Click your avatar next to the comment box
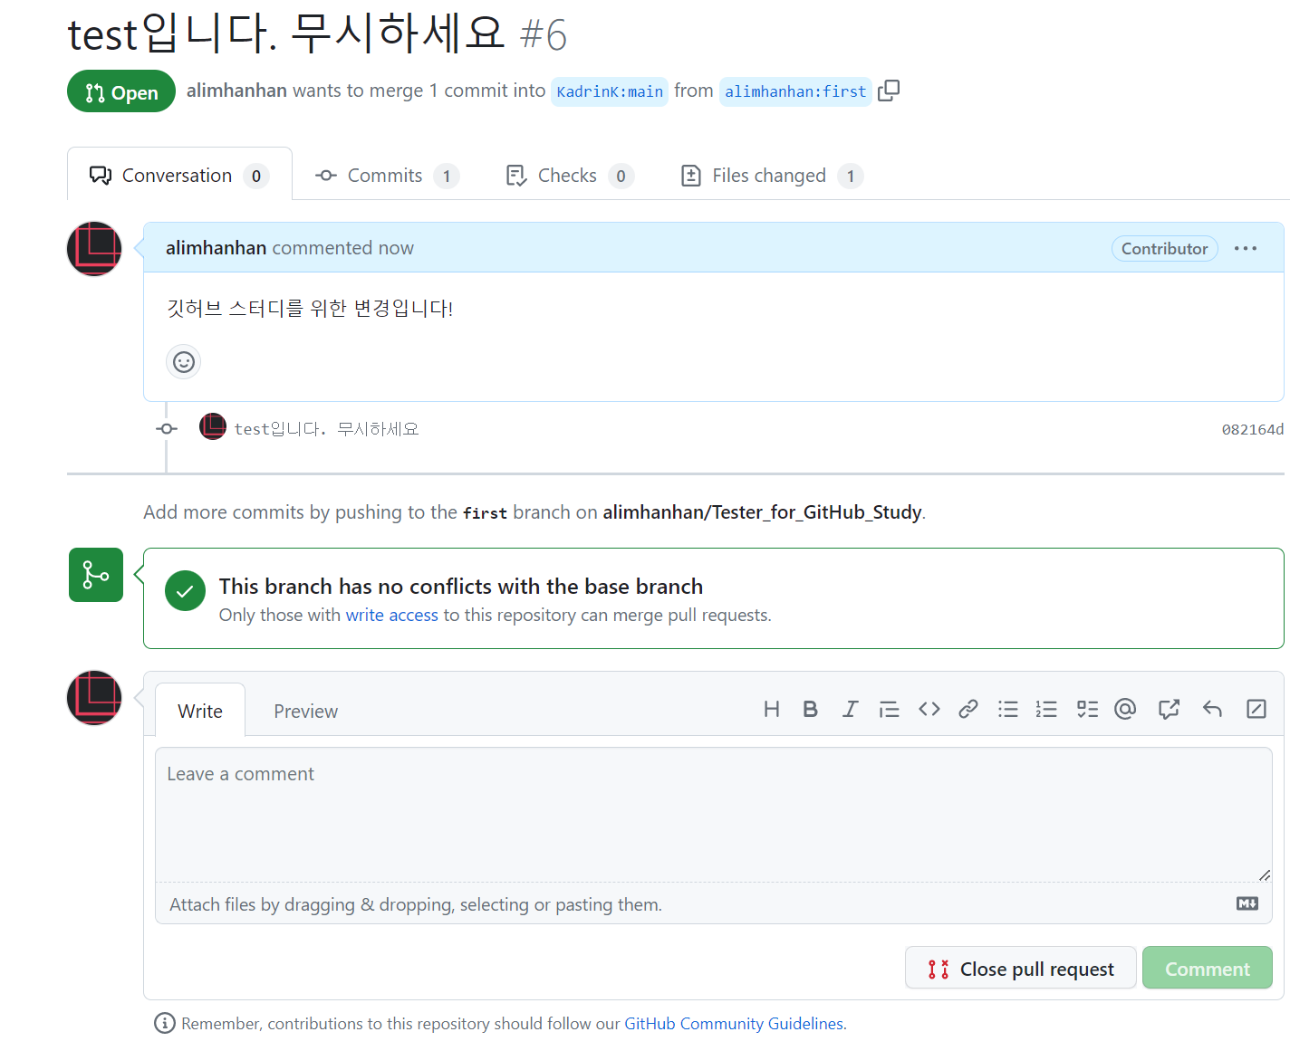1290x1051 pixels. tap(94, 698)
